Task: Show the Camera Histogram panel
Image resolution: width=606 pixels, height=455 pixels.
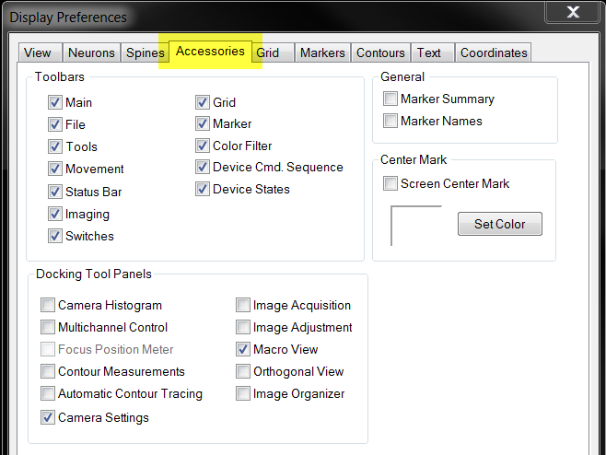Action: click(x=48, y=305)
